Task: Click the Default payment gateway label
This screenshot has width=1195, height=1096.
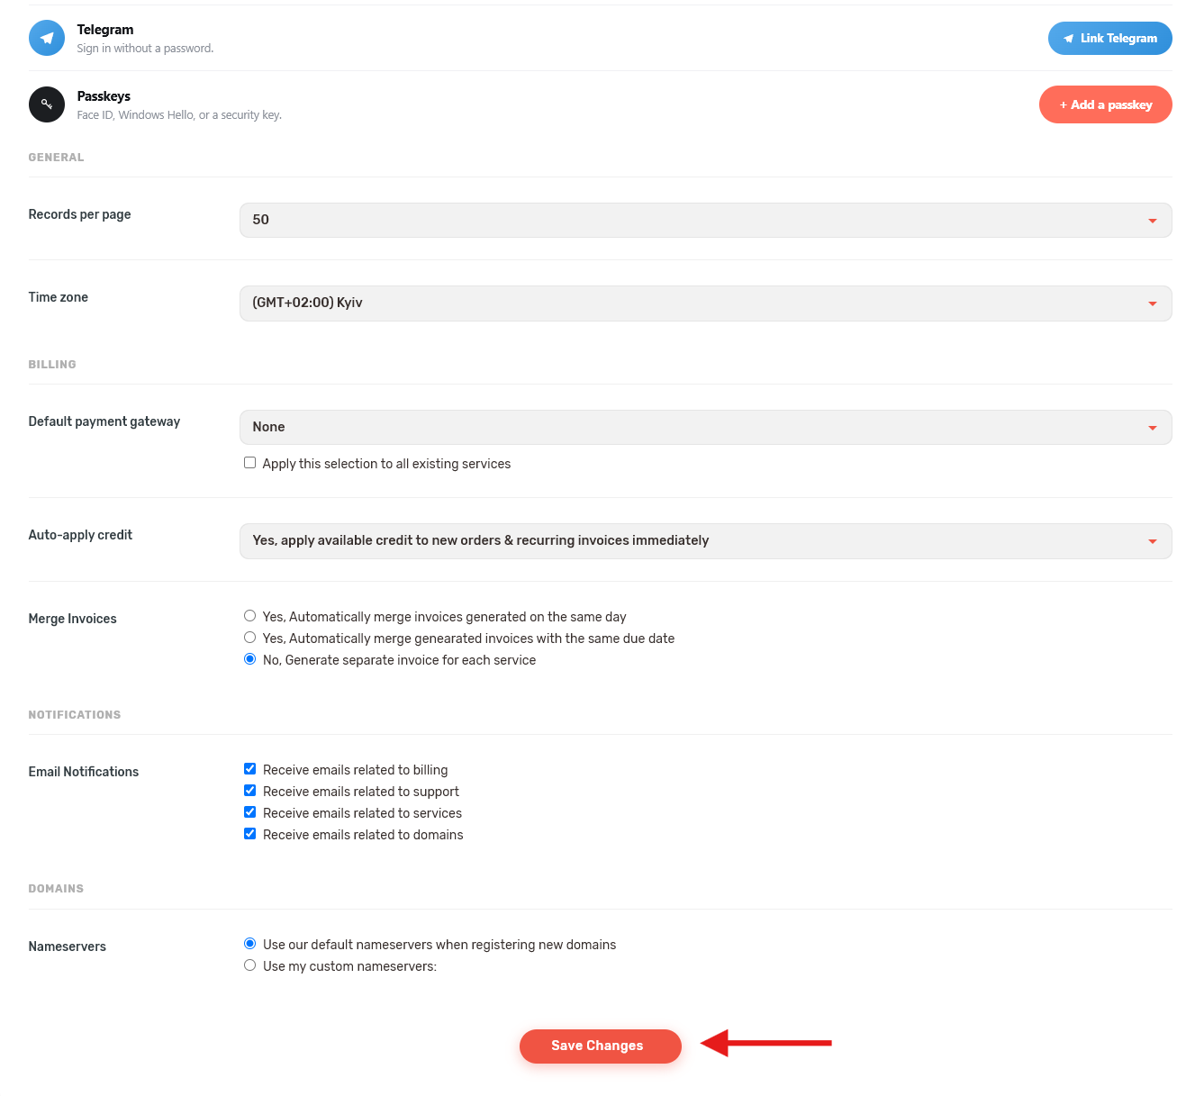Action: (x=104, y=421)
